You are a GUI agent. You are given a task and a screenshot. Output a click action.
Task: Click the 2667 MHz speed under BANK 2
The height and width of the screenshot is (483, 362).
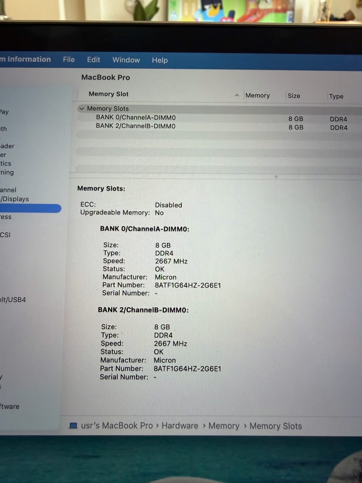170,343
